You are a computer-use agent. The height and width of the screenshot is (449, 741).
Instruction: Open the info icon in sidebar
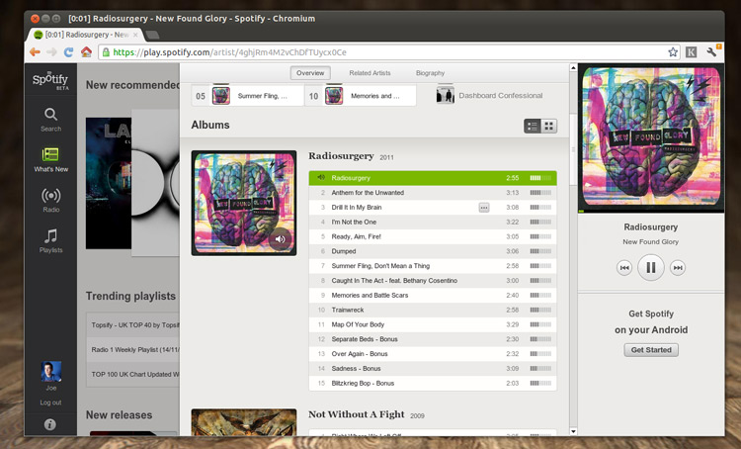50,424
